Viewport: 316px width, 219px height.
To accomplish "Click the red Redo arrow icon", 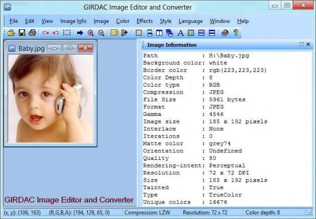I will pyautogui.click(x=46, y=33).
